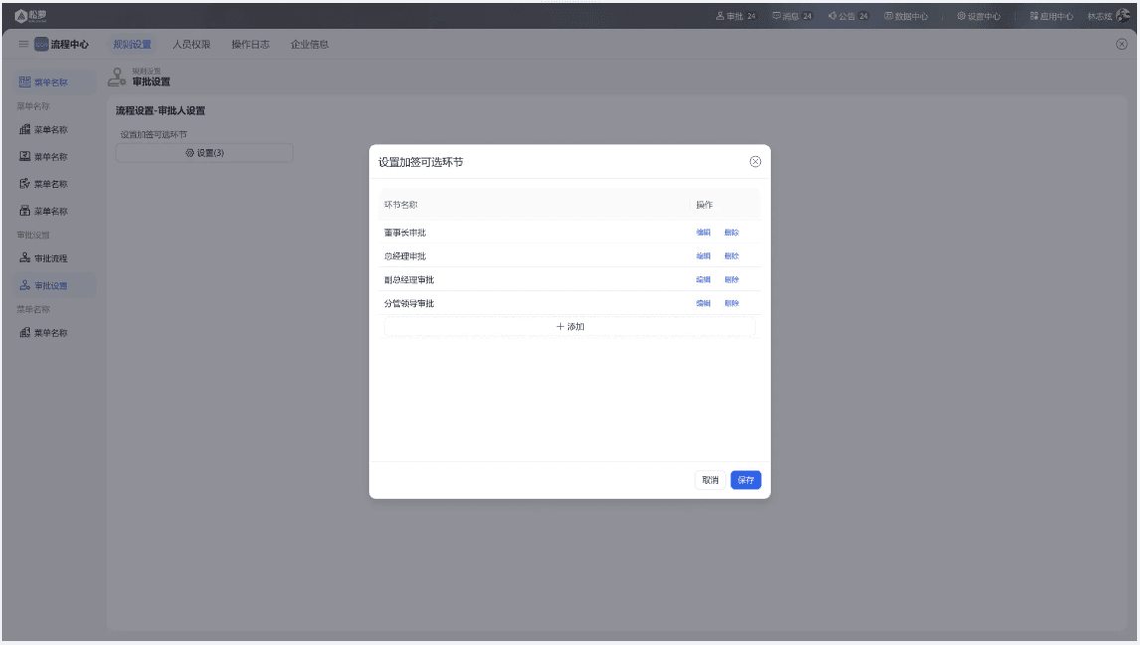
Task: Delete the 总经理审批 row
Action: pyautogui.click(x=731, y=255)
